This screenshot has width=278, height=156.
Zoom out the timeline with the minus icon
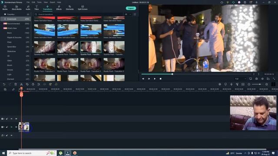click(x=249, y=84)
